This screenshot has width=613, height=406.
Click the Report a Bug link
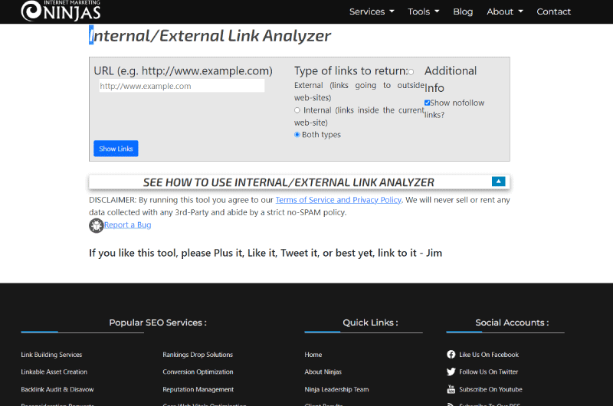(127, 224)
